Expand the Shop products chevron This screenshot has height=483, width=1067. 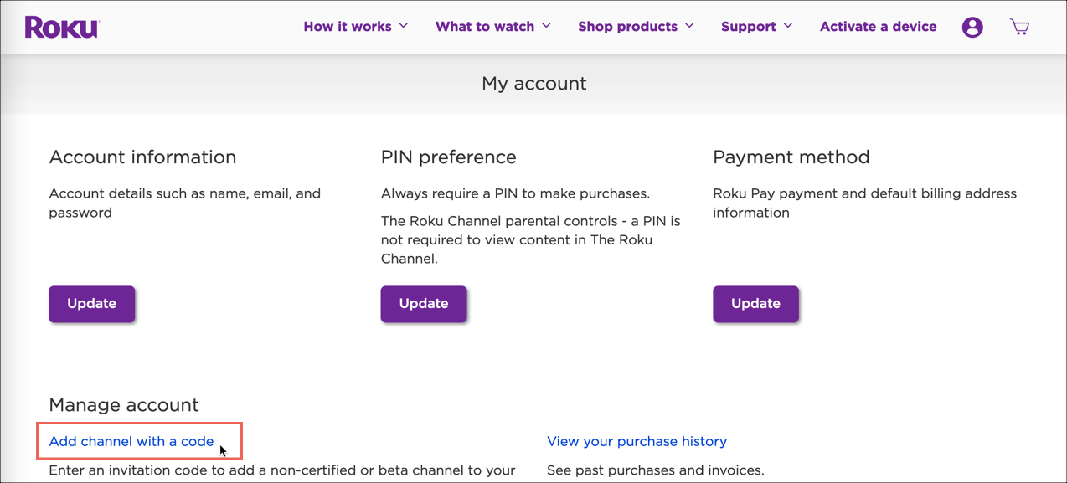pyautogui.click(x=690, y=26)
